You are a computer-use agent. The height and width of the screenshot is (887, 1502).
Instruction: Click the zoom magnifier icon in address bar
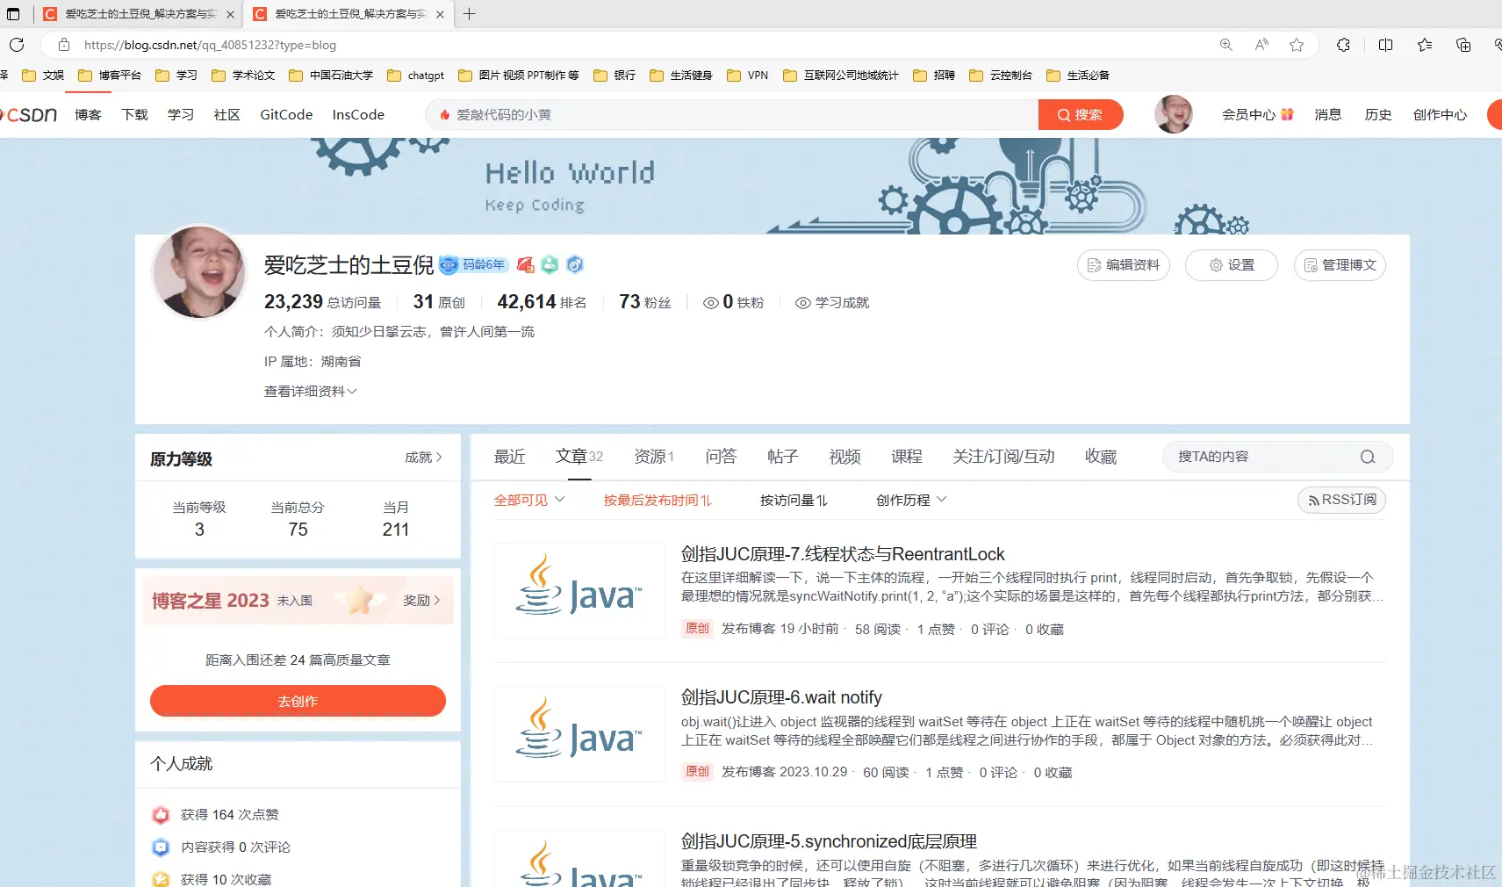pos(1226,45)
